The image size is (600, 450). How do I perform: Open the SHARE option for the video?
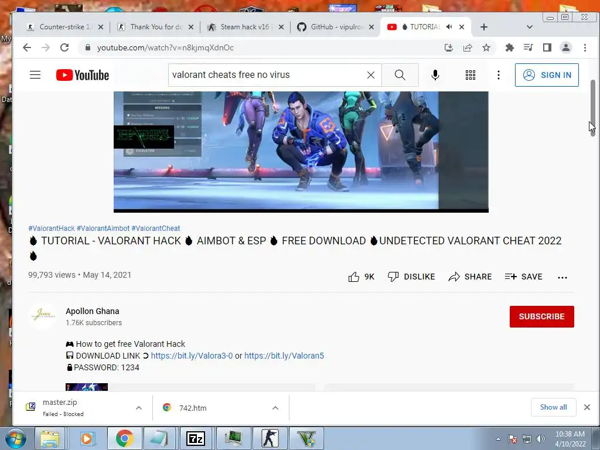click(x=470, y=277)
